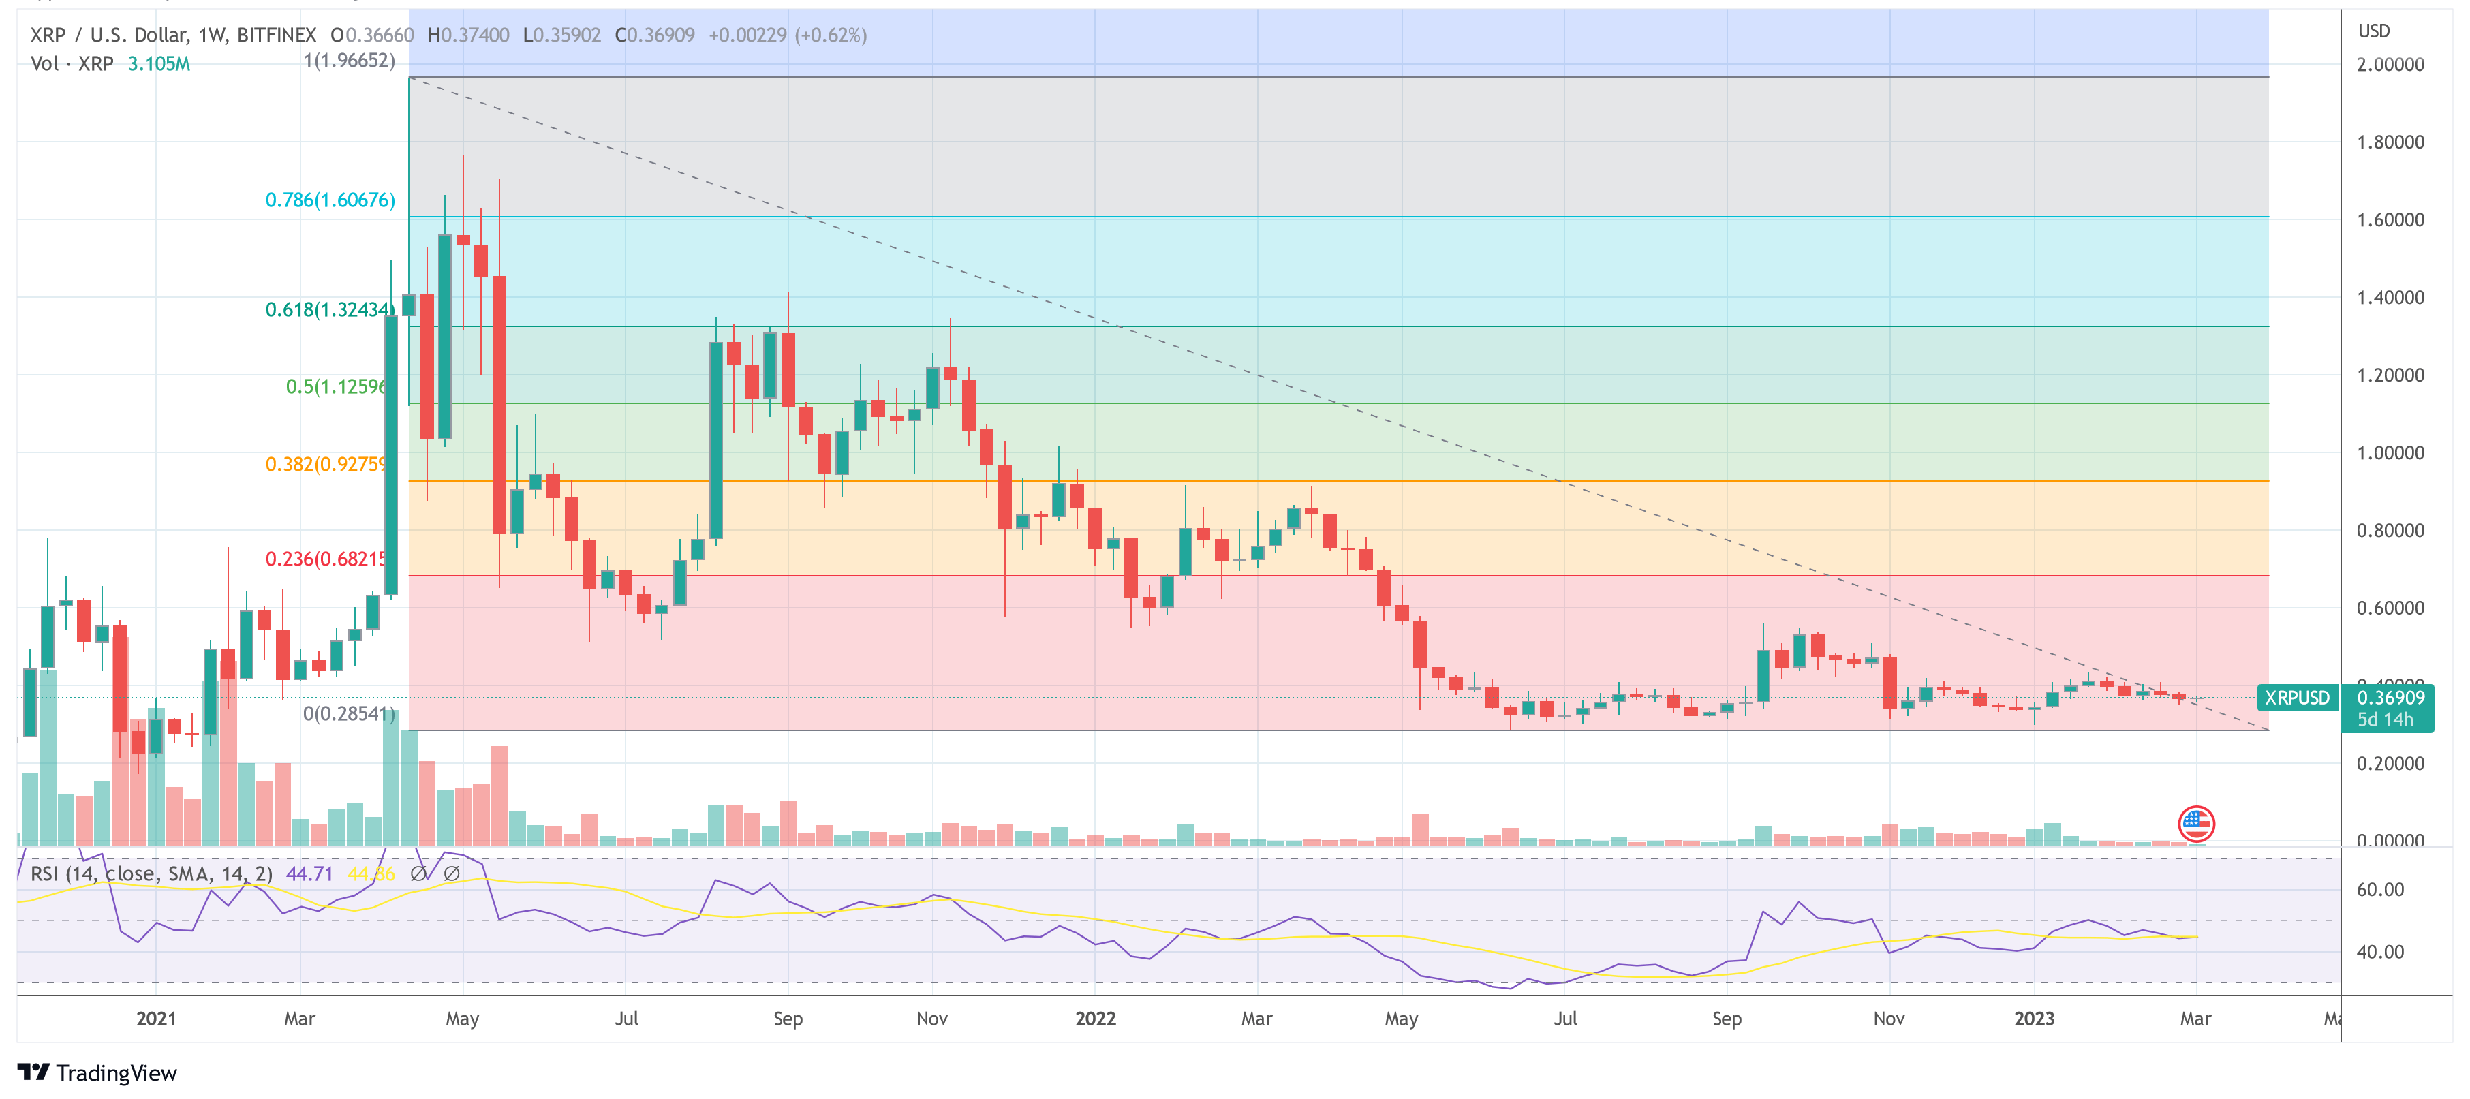Image resolution: width=2470 pixels, height=1099 pixels.
Task: Click the first ∅ symbol in the RSI legend
Action: [x=418, y=873]
